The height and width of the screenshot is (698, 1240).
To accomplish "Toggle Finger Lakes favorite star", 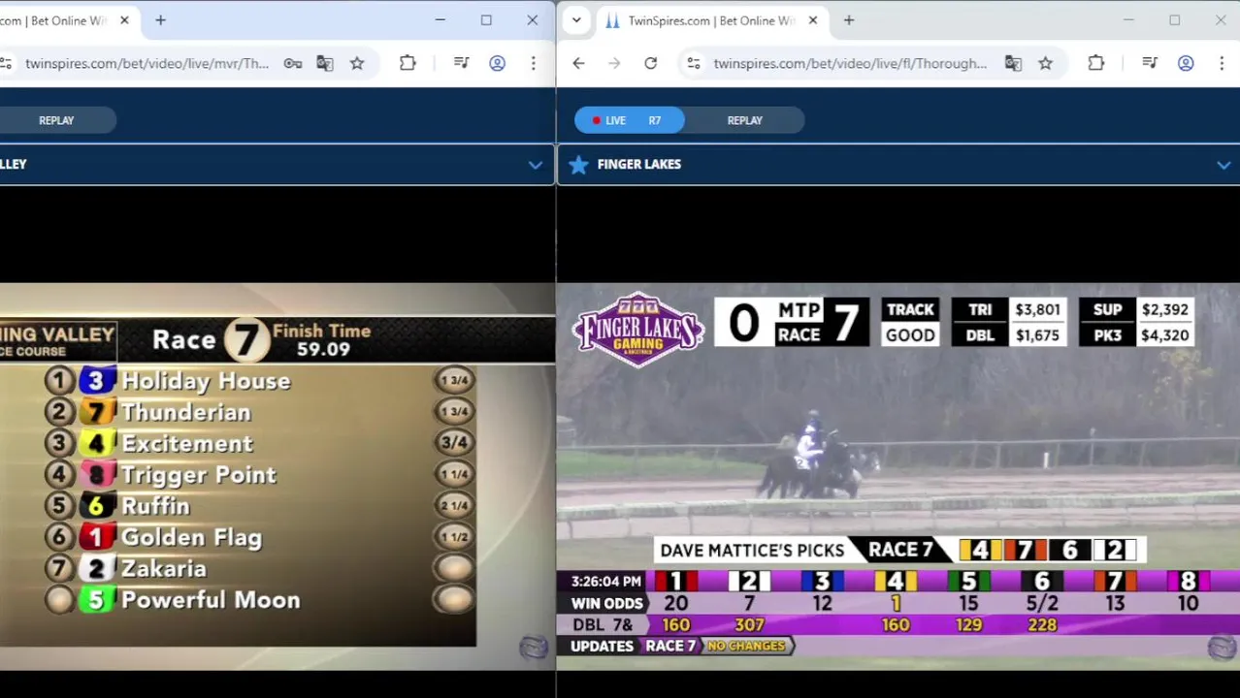I will 578,165.
